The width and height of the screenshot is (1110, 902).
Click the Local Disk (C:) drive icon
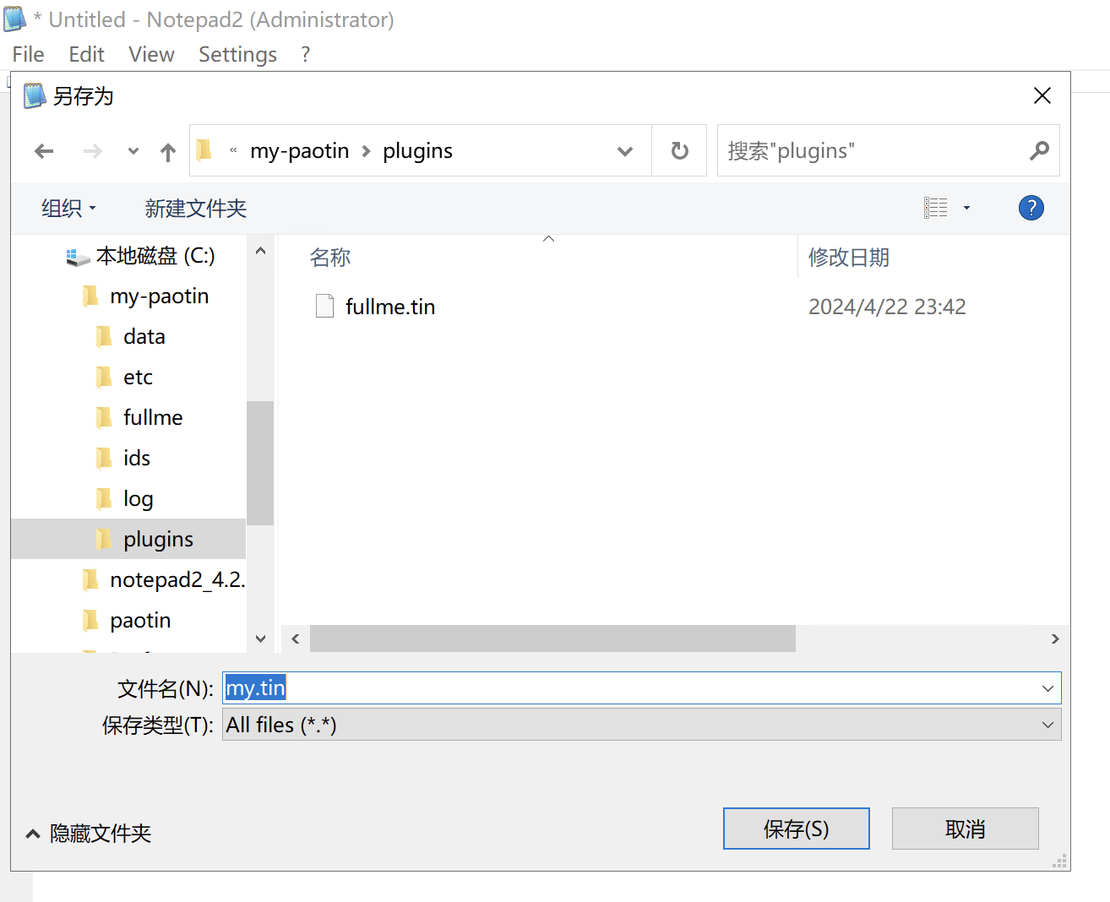tap(78, 257)
